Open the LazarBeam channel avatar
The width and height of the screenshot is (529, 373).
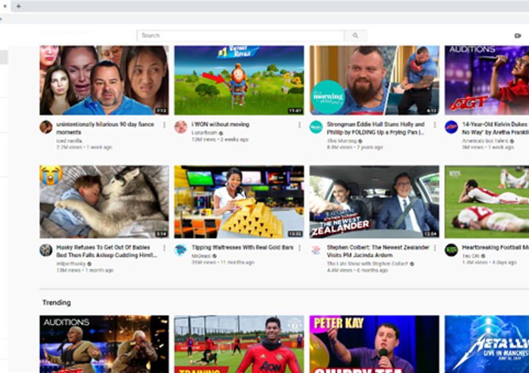click(181, 127)
